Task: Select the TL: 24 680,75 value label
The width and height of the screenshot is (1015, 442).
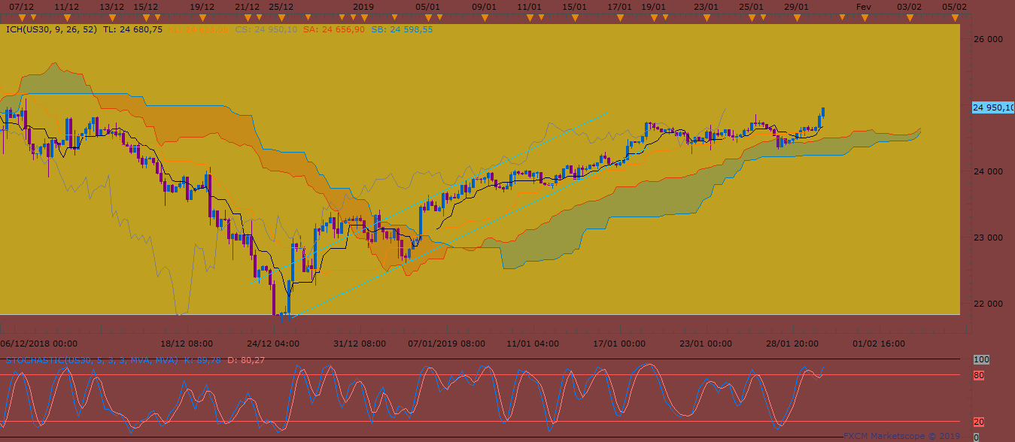Action: (132, 29)
